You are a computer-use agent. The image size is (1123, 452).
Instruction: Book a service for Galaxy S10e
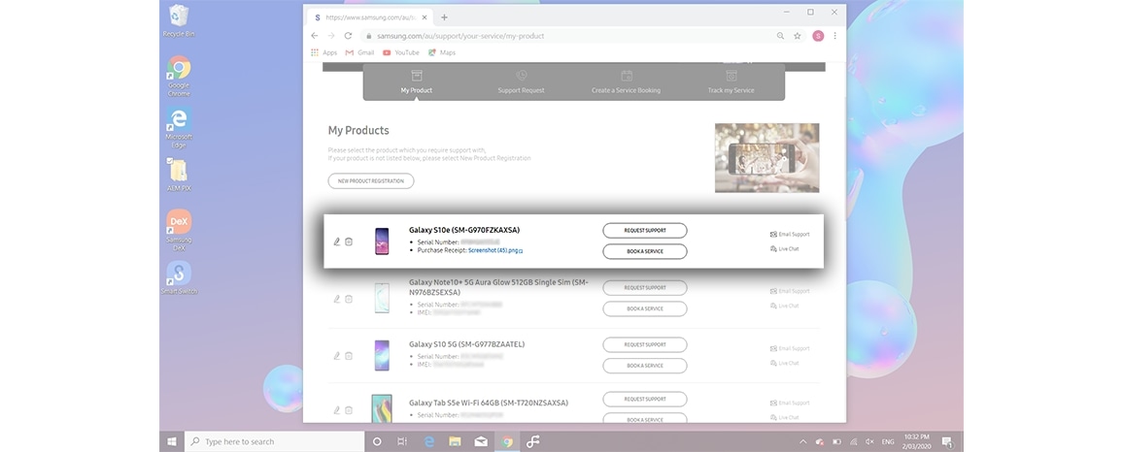click(x=645, y=251)
